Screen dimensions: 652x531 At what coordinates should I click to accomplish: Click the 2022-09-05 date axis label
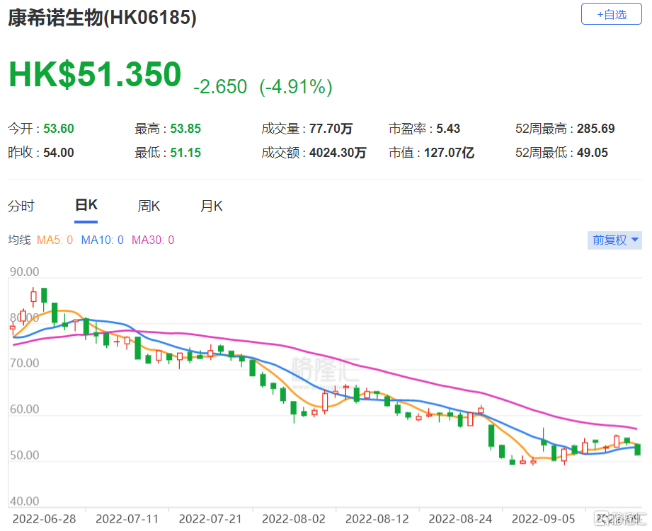544,519
